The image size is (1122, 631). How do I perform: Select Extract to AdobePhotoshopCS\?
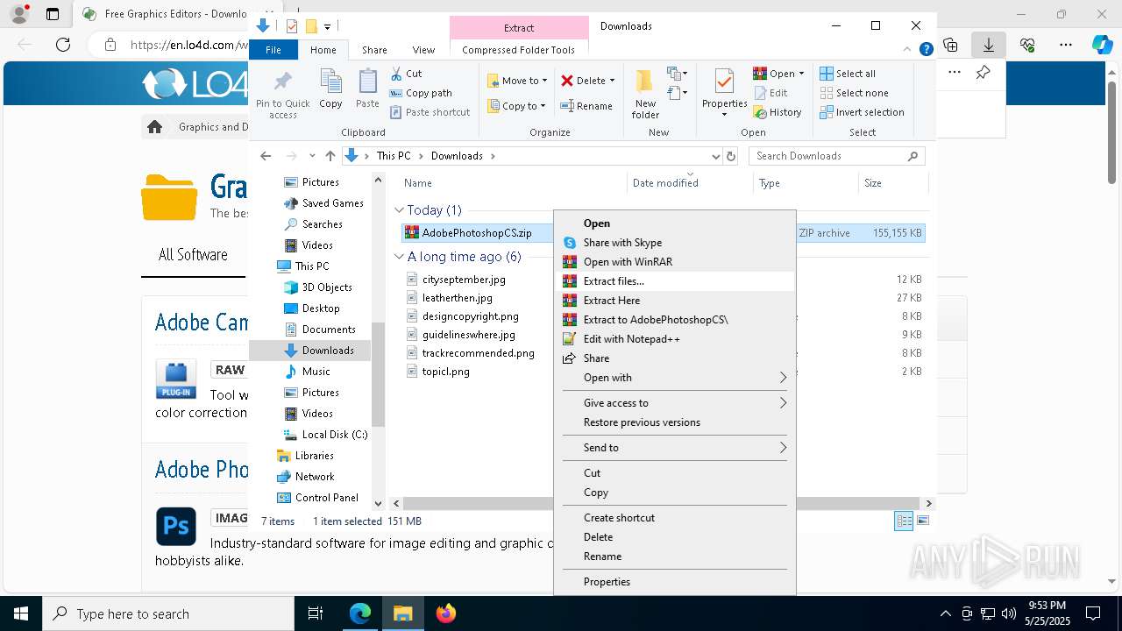click(675, 320)
